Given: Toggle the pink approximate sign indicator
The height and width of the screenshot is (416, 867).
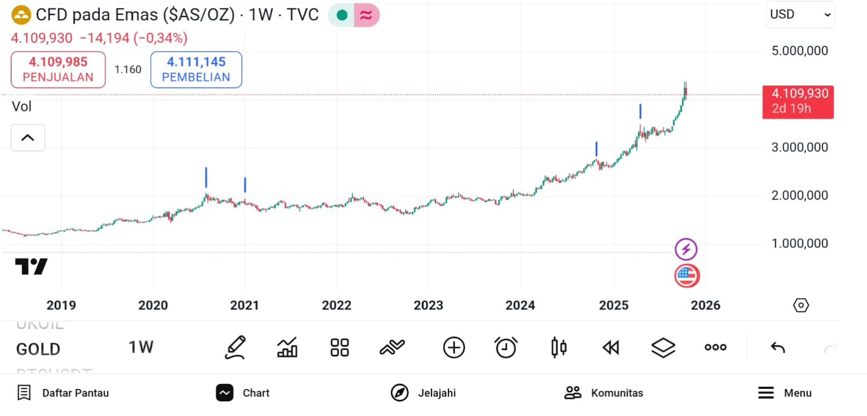Looking at the screenshot, I should coord(367,15).
